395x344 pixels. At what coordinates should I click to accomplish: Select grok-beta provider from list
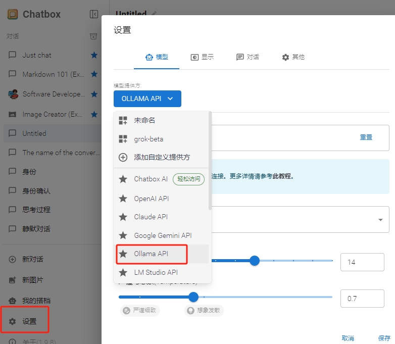click(x=161, y=139)
